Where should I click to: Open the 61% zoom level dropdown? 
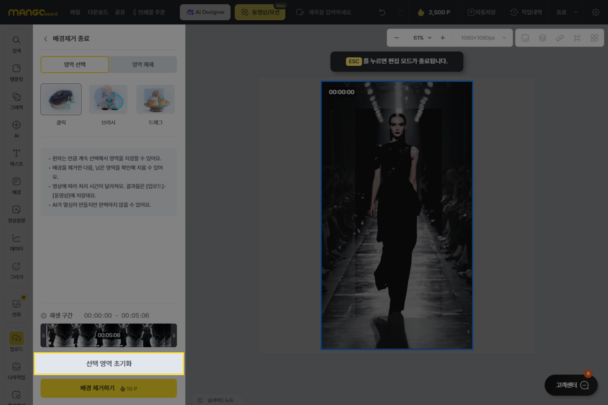422,38
